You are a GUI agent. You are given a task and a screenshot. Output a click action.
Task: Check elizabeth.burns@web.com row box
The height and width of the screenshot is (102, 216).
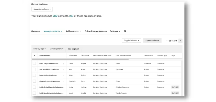coord(34,81)
